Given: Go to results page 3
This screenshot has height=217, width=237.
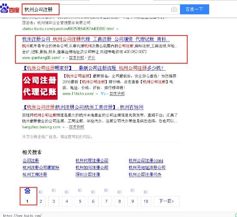Looking at the screenshot, I should pos(54,201).
